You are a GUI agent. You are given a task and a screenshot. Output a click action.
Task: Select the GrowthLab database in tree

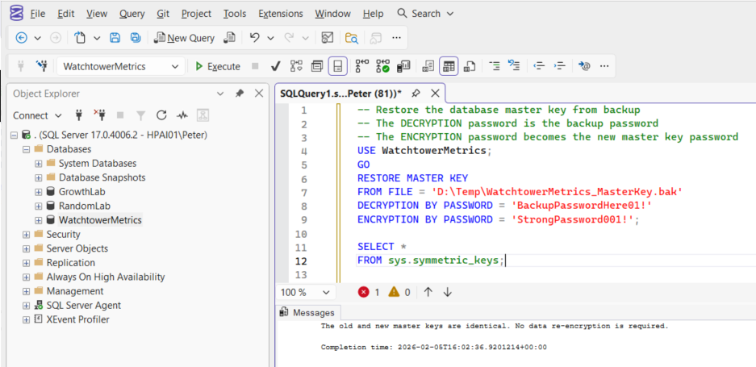[81, 192]
